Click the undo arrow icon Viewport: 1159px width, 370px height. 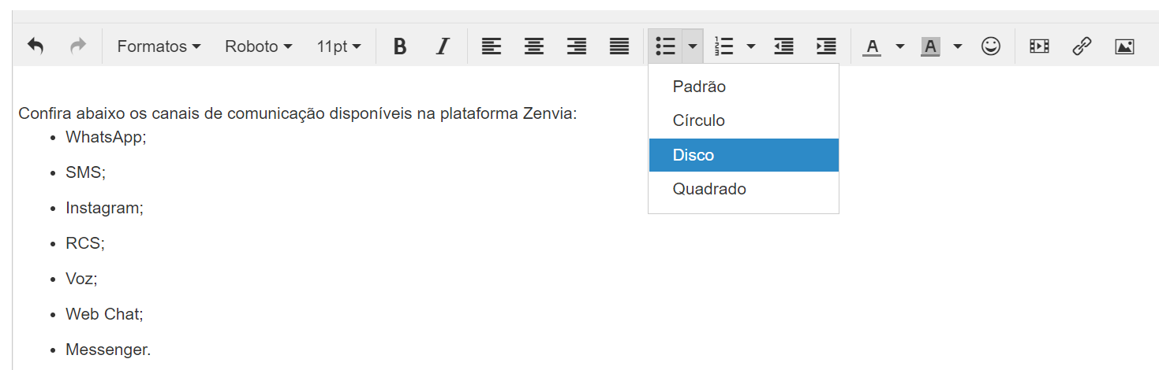36,46
